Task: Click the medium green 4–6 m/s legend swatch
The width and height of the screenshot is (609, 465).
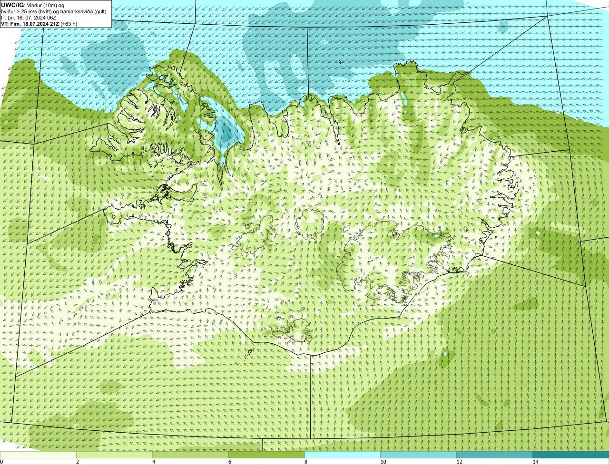Action: 190,455
